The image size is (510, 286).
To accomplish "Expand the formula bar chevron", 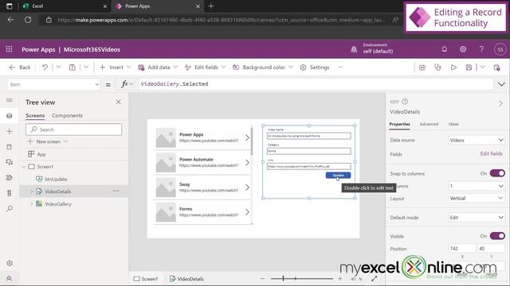I will [x=501, y=84].
